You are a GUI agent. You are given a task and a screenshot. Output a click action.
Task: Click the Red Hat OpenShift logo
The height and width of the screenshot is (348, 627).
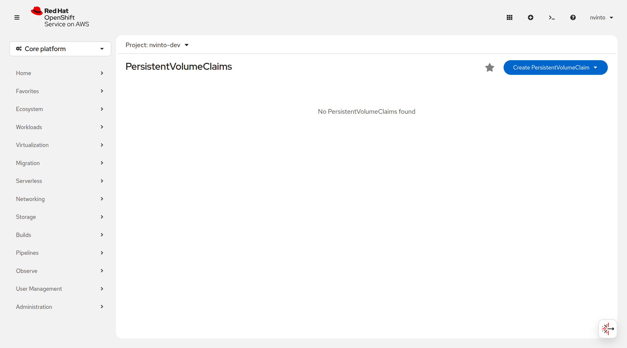pos(60,17)
